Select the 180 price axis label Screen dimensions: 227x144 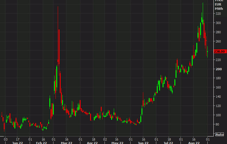click(218, 78)
